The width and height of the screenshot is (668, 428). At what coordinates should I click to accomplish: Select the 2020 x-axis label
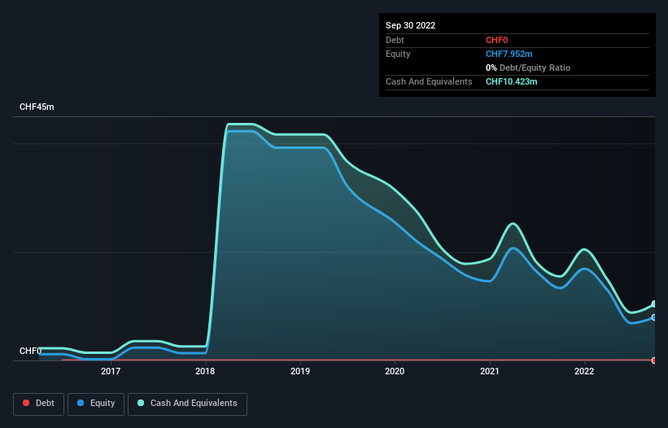[395, 371]
